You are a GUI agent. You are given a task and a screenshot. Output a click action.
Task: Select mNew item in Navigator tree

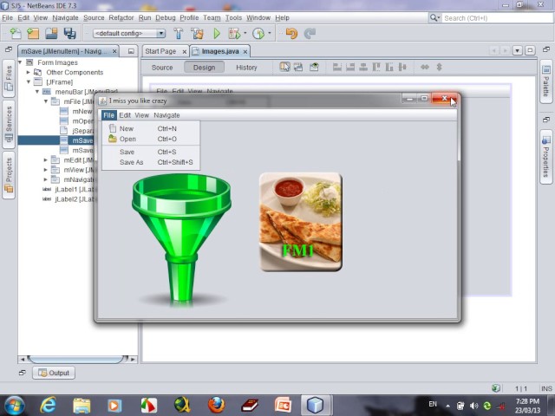[x=77, y=111]
